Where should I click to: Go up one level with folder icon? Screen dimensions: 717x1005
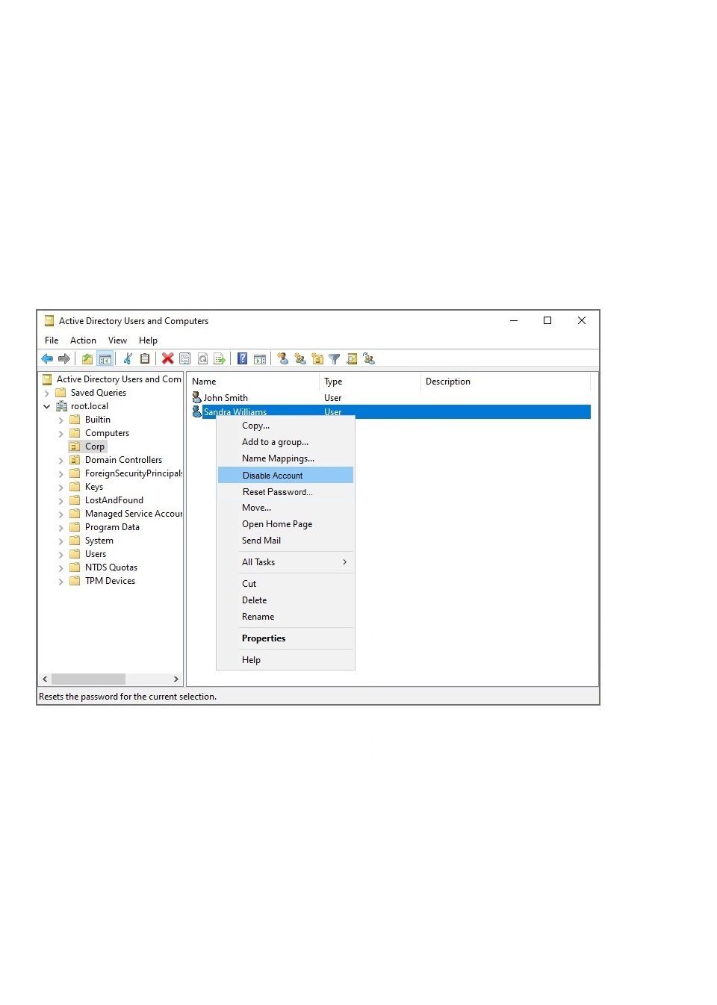point(87,359)
